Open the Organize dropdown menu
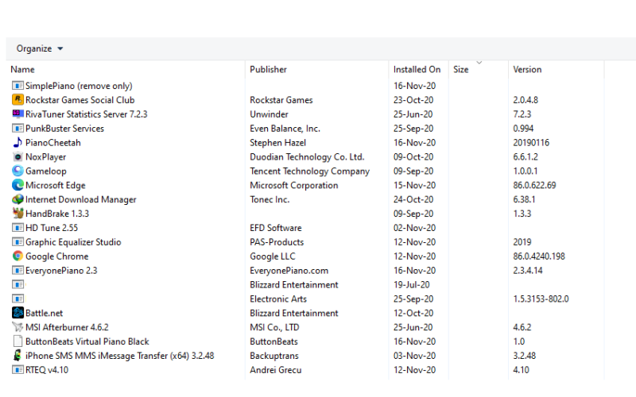Screen dimensions: 636x397 [x=39, y=48]
